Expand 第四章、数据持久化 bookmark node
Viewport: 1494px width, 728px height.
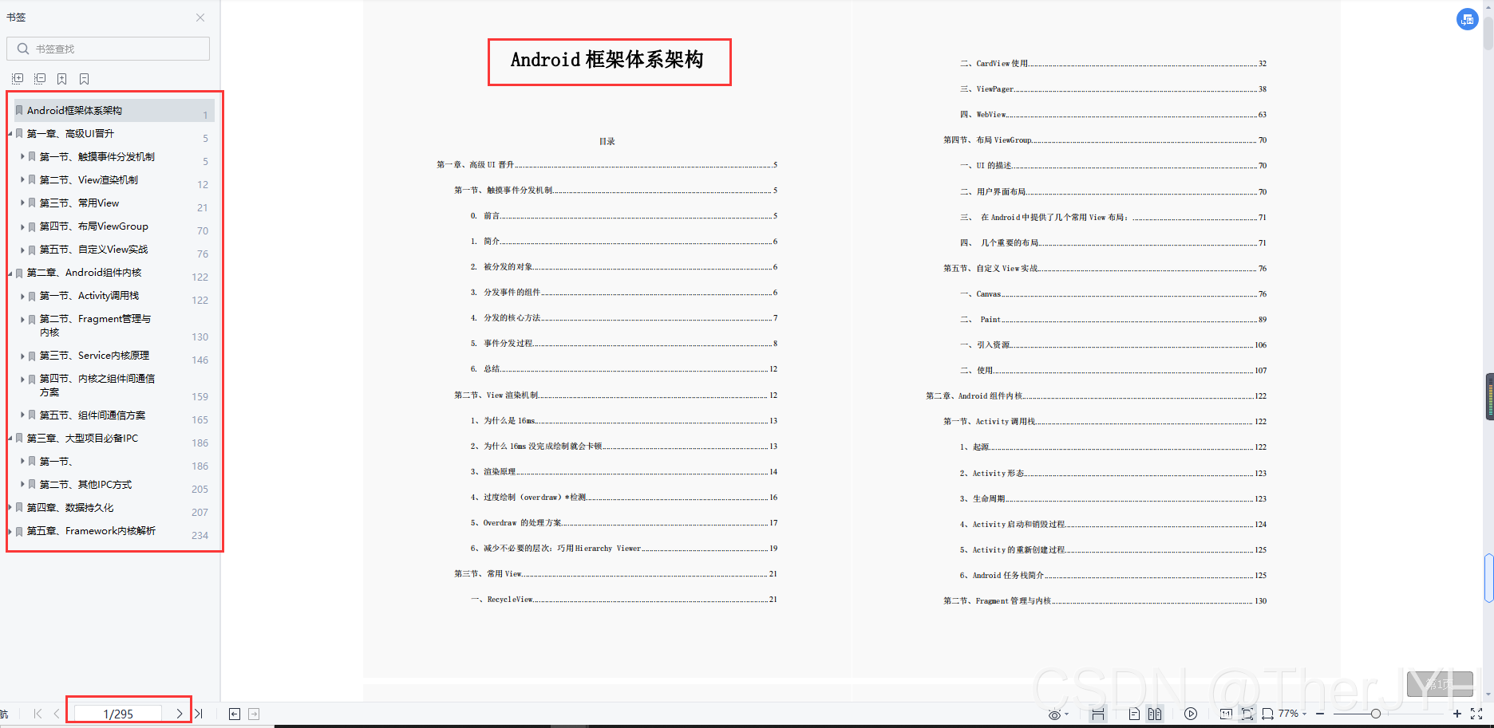10,507
